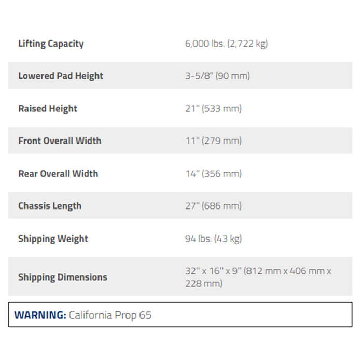Select the 32" x 16" x 9" dimensions text
Screen dimensions: 363x363
[214, 271]
